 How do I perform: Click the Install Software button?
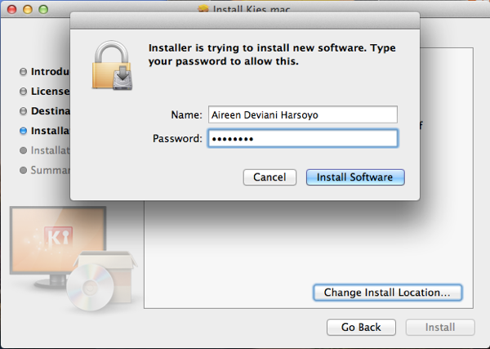click(355, 177)
